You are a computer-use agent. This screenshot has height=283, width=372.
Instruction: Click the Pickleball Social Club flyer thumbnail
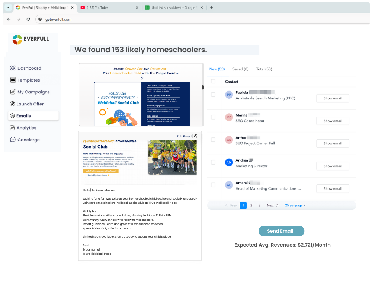coord(142,104)
